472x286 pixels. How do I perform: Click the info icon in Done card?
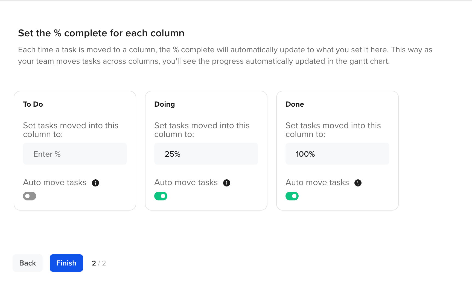pos(358,183)
